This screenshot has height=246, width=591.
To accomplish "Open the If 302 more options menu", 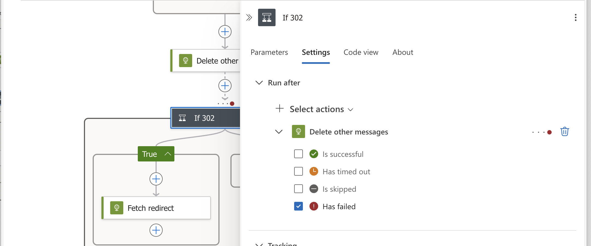I will click(x=575, y=17).
